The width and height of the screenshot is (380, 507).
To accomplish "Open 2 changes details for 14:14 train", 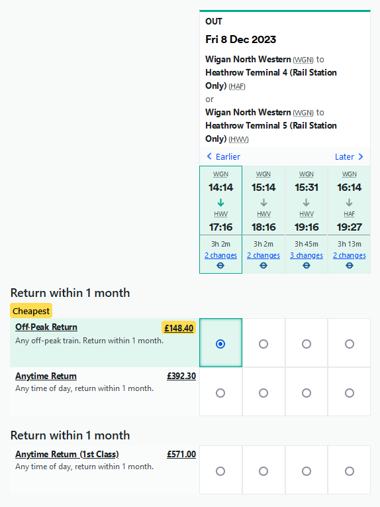I will tap(220, 255).
